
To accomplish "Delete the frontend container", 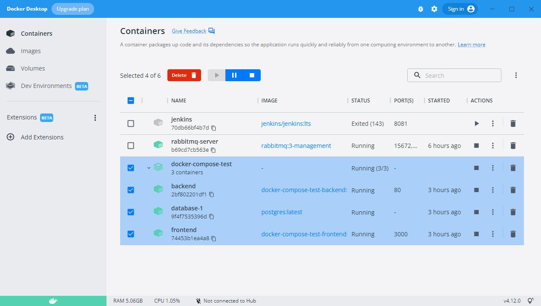I will coord(513,234).
